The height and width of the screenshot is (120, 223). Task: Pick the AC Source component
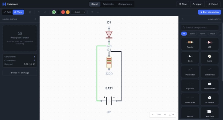click(x=210, y=99)
